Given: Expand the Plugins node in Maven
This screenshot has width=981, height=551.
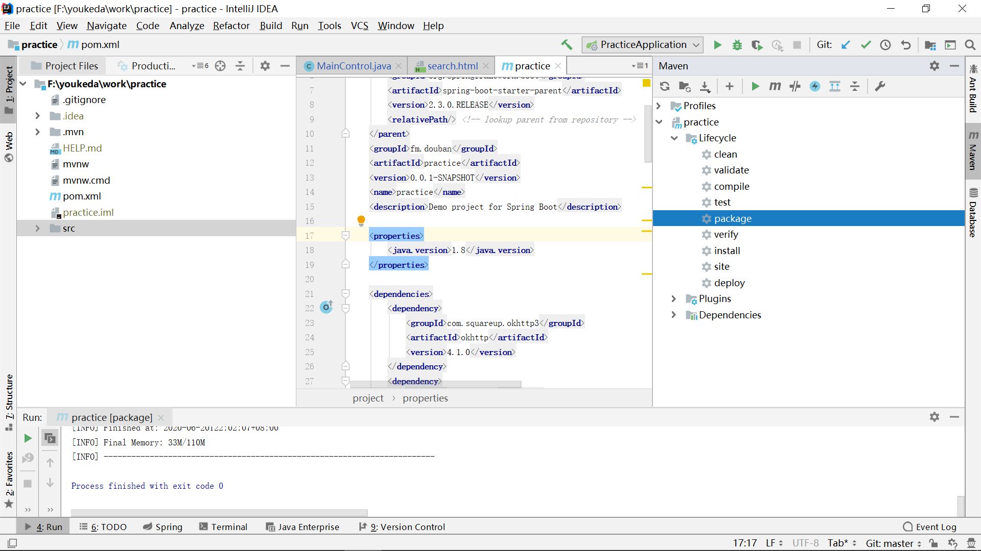Looking at the screenshot, I should pos(674,299).
